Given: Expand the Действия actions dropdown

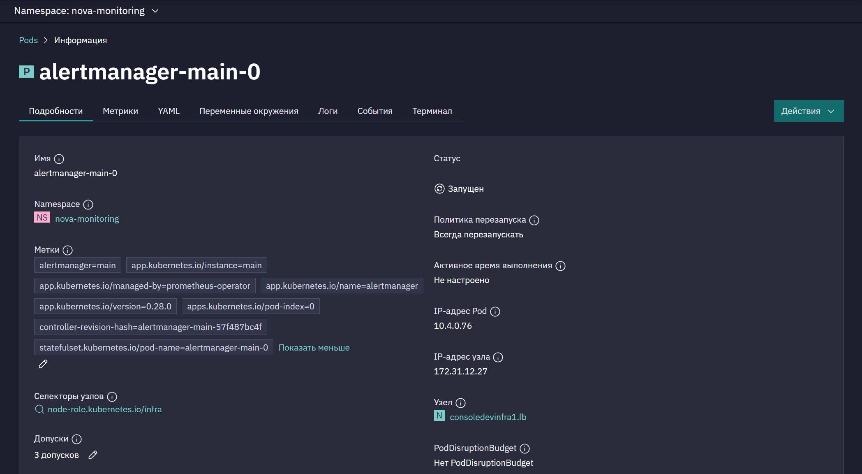Looking at the screenshot, I should (x=809, y=111).
